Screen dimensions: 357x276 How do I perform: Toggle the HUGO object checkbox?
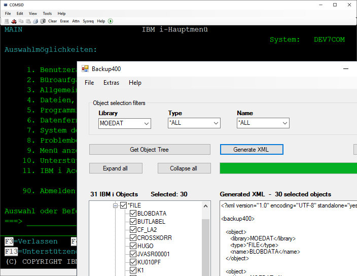click(x=133, y=246)
